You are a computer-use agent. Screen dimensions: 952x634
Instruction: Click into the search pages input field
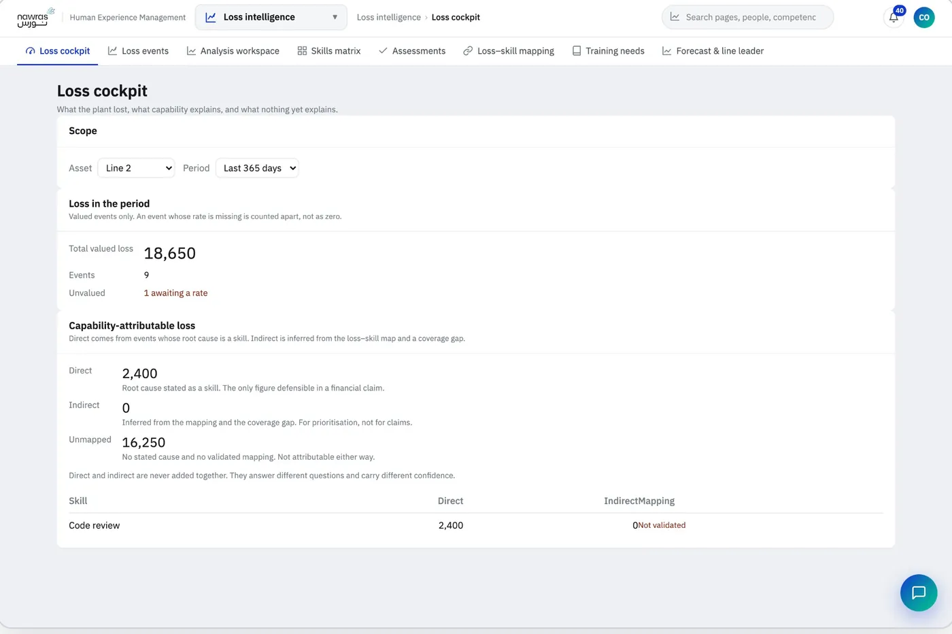coord(751,17)
